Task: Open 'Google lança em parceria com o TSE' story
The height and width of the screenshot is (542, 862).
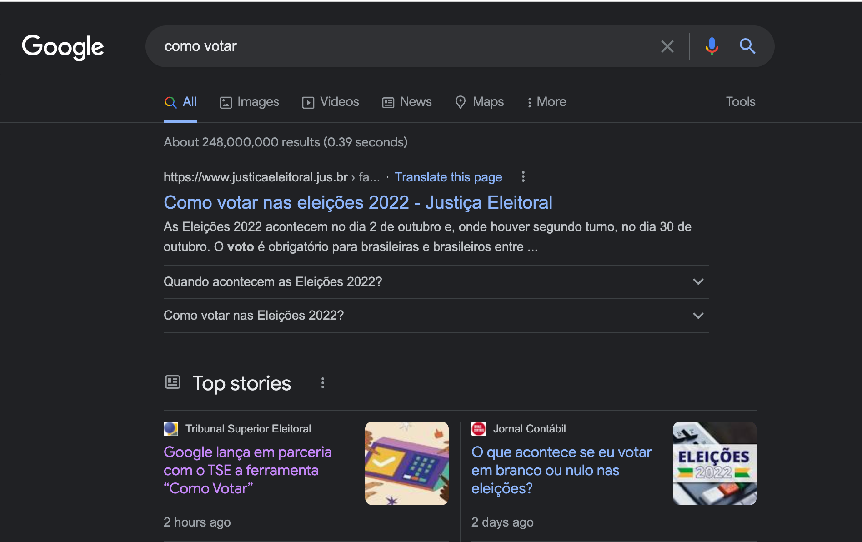Action: click(248, 470)
